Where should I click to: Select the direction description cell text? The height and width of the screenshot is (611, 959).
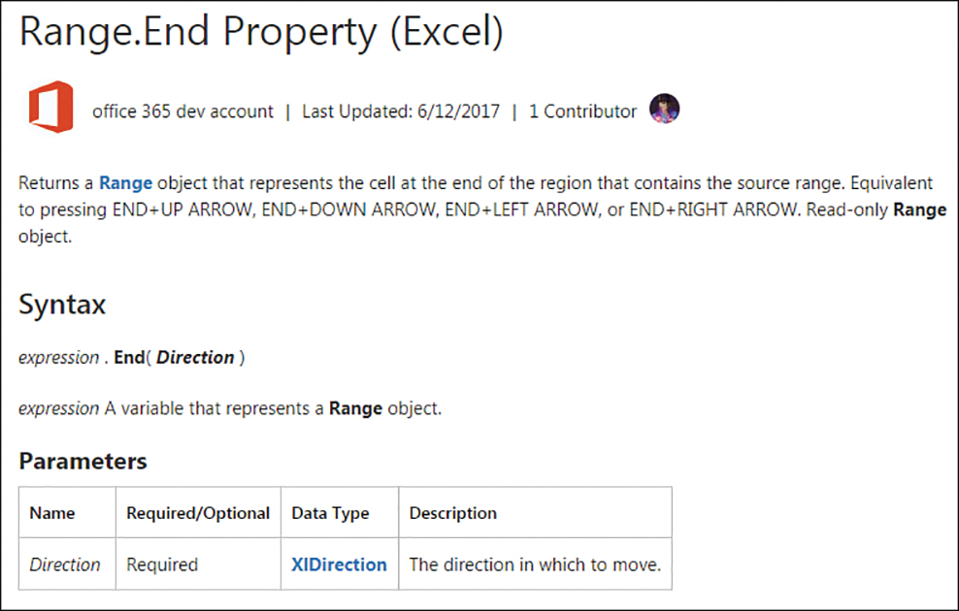535,563
